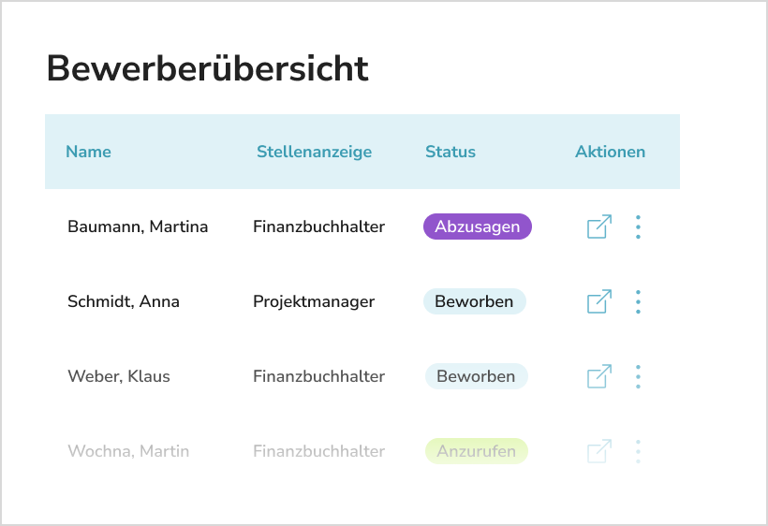
Task: Show three-dot menu for Wochna, Martin
Action: pyautogui.click(x=638, y=452)
